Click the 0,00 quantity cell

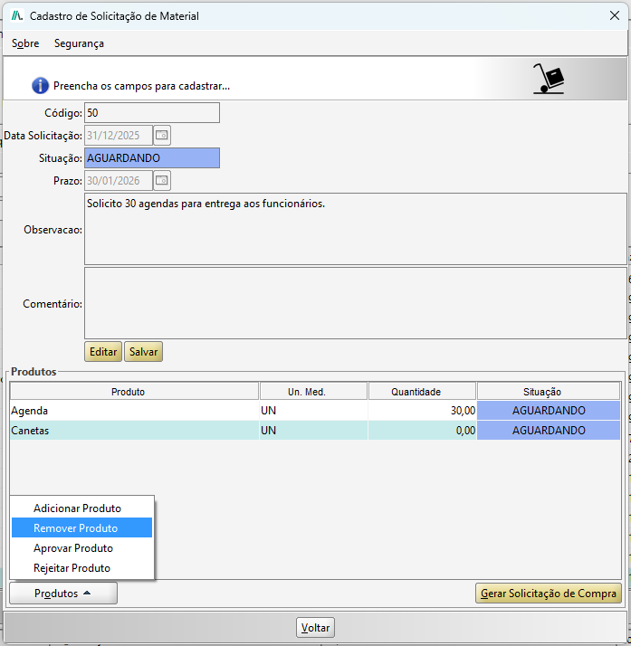(x=422, y=431)
